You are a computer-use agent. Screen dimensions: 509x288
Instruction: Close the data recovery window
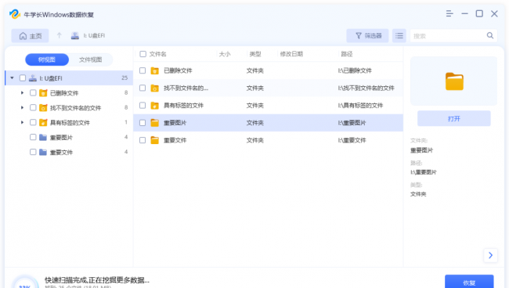point(494,13)
